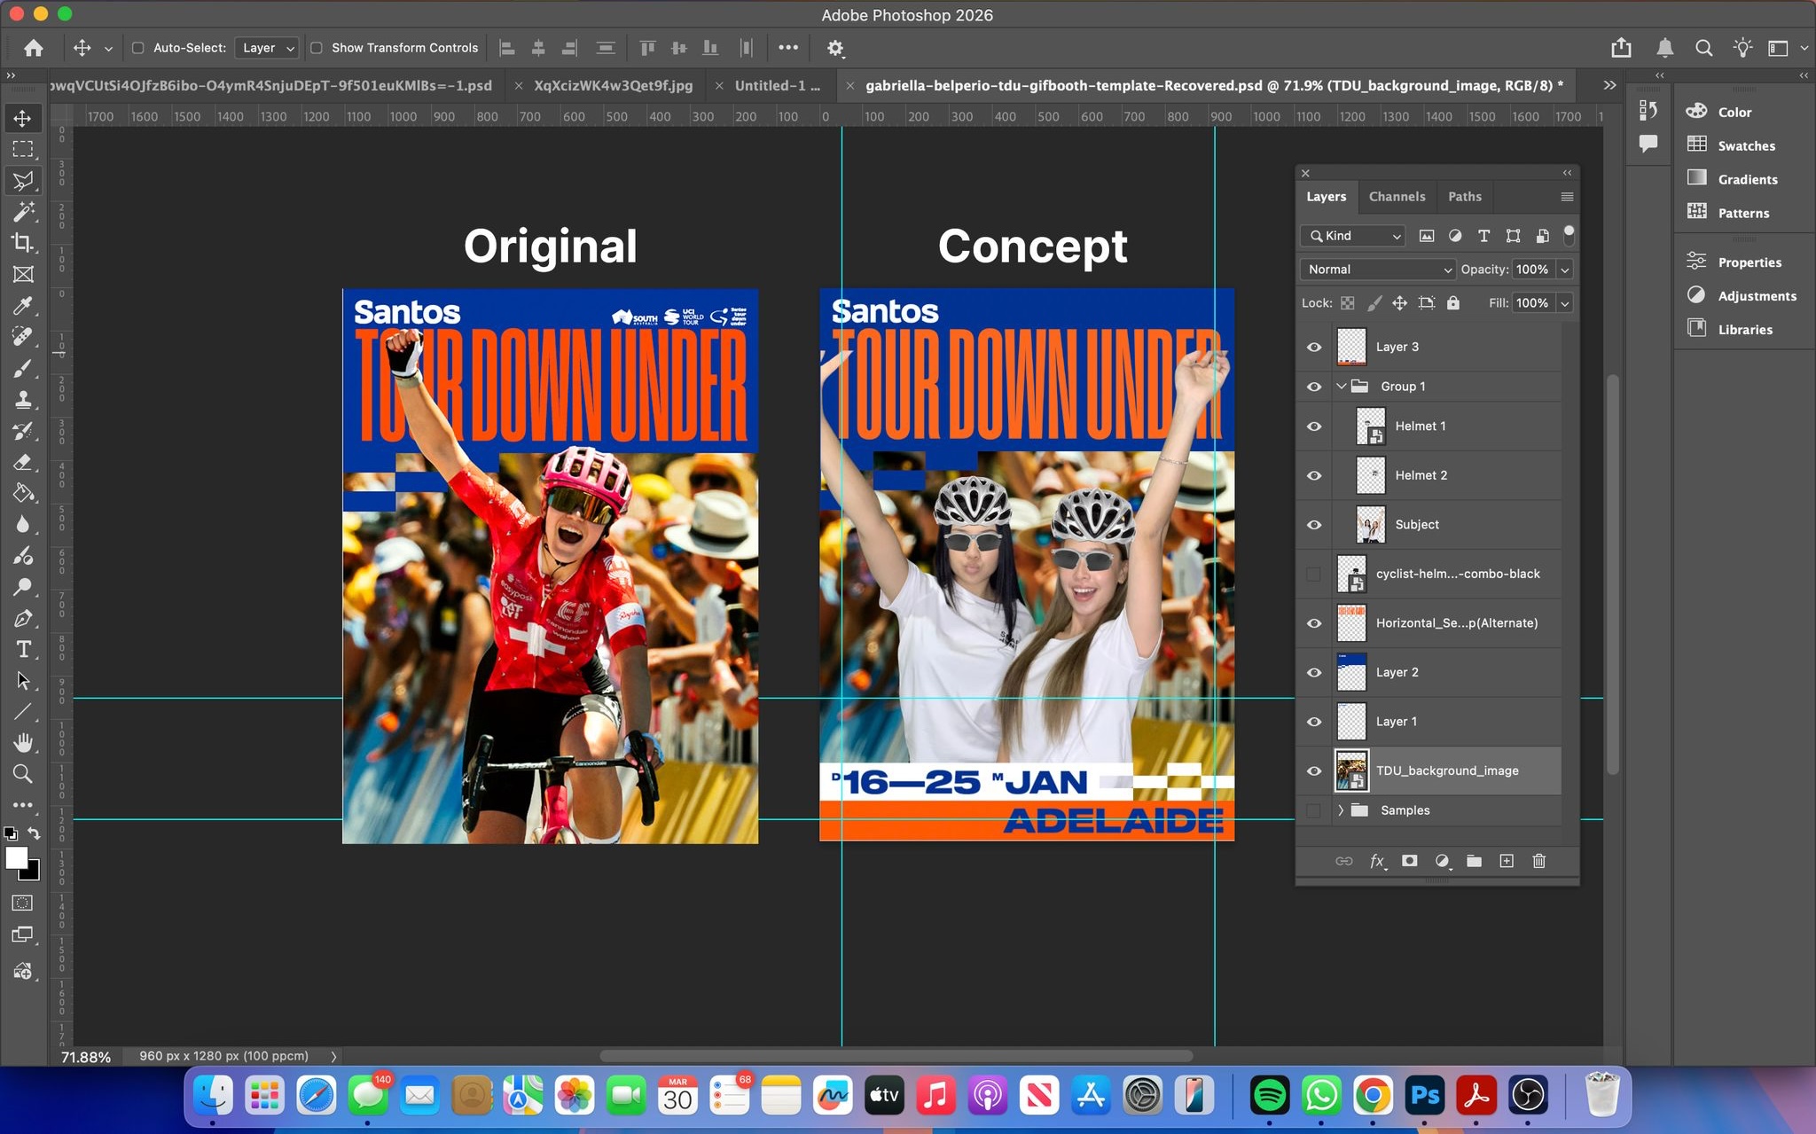Select the Eyedropper tool
This screenshot has width=1816, height=1134.
23,306
